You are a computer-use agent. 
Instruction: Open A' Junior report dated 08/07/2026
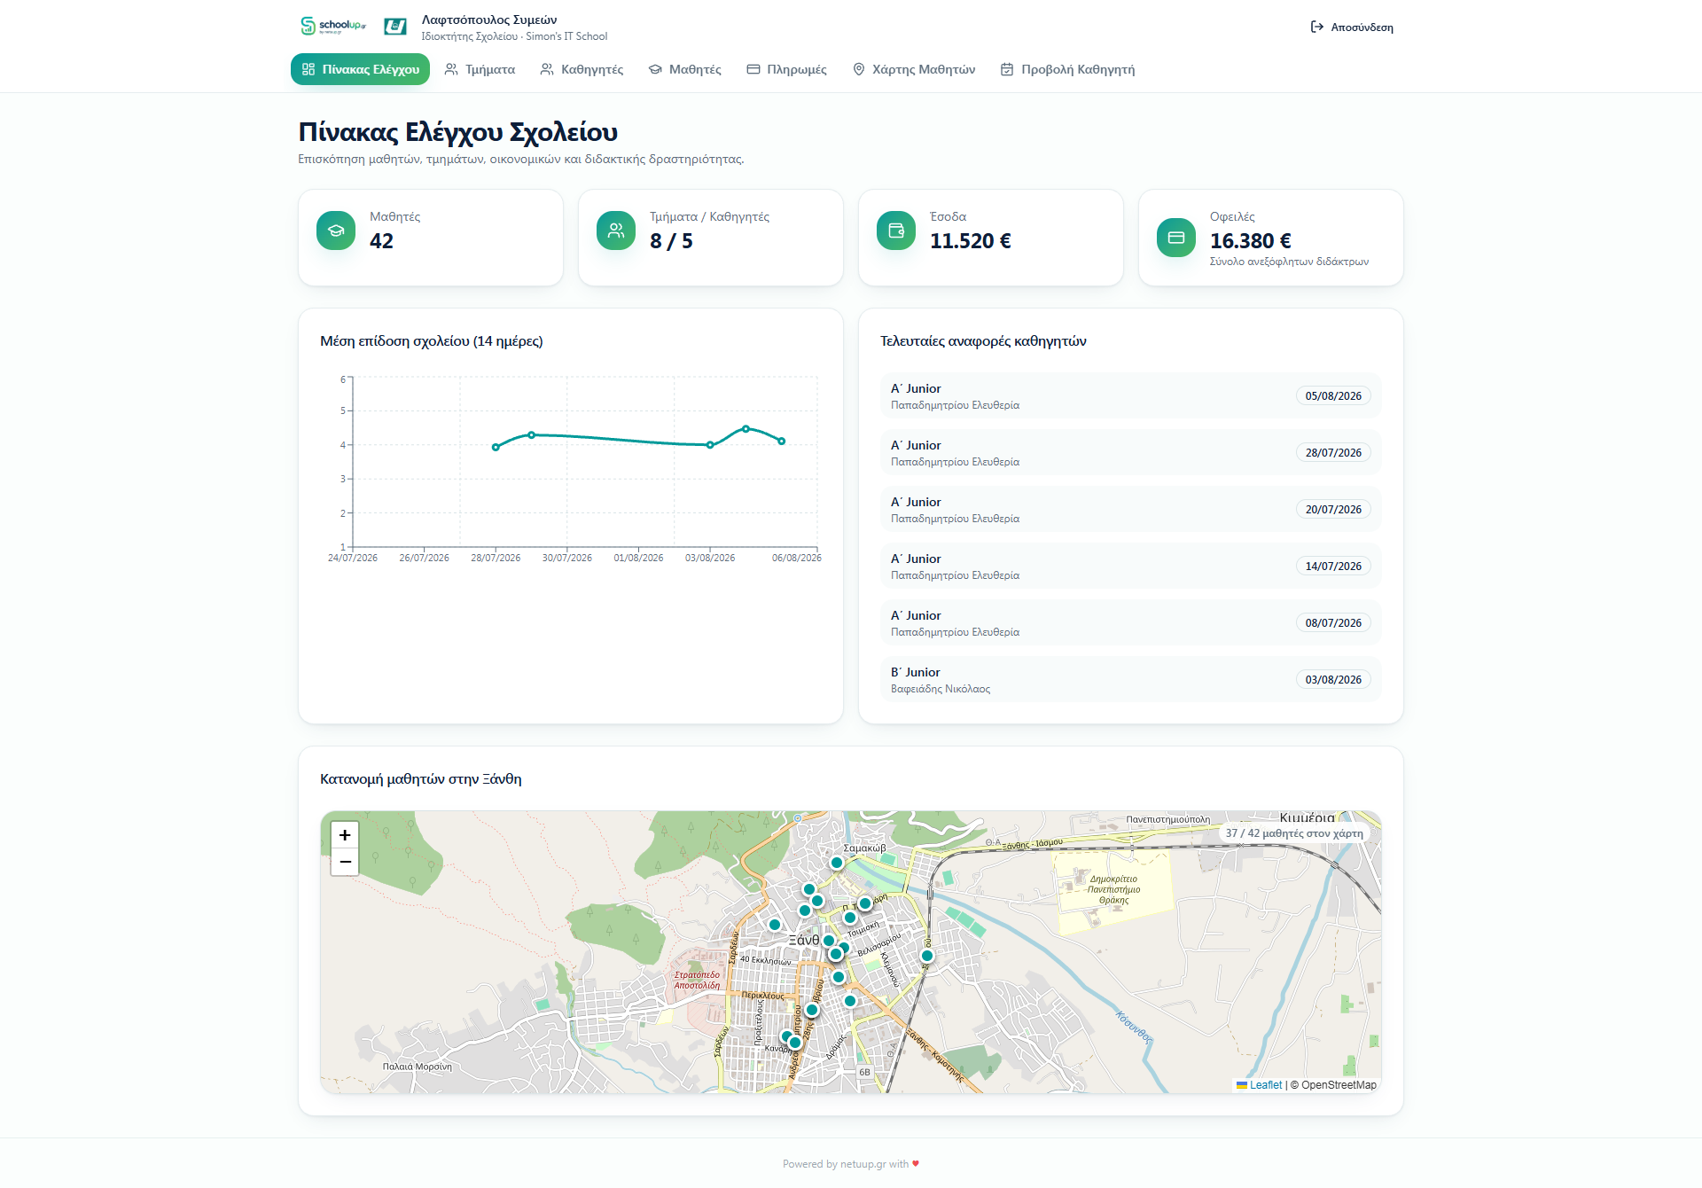point(1131,622)
